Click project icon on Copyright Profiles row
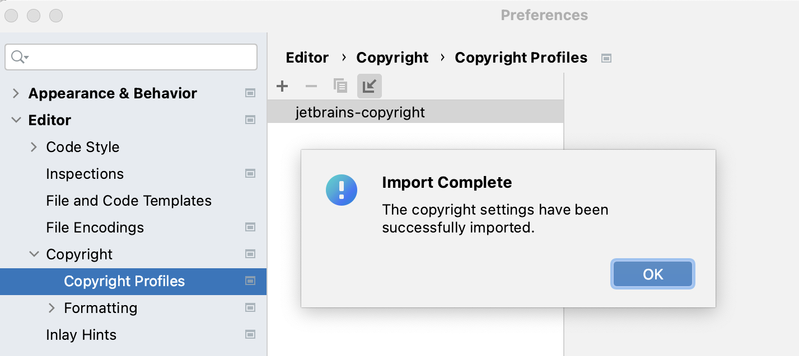 pos(250,281)
